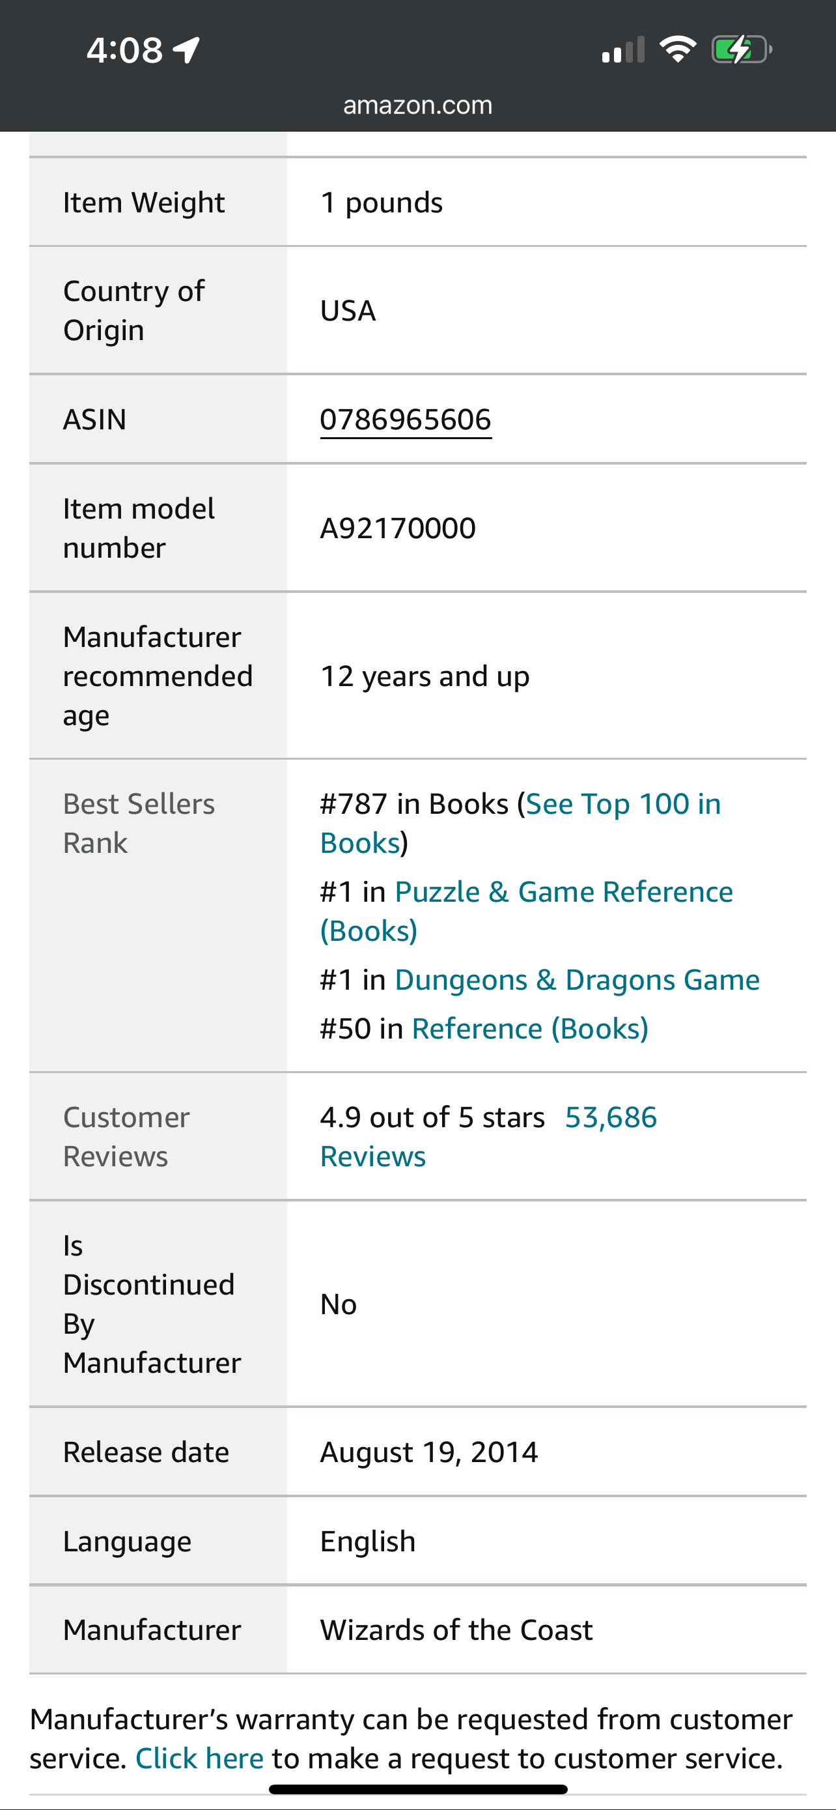Select the release date August 19, 2014
Screen dimensions: 836x1810
pyautogui.click(x=429, y=1452)
